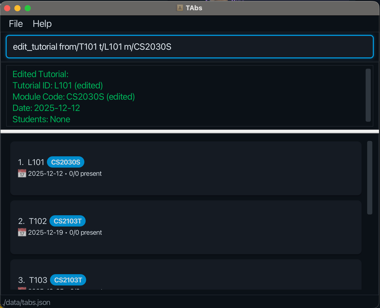Click the 'Students: None' result line

(x=41, y=119)
